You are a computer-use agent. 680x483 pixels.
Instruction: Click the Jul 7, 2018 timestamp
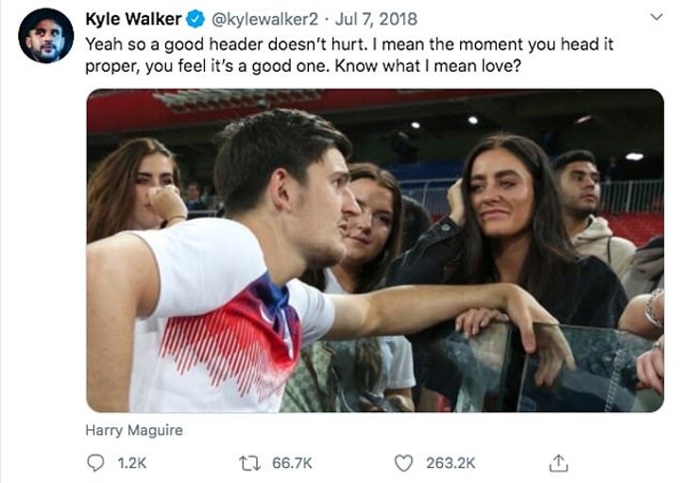(x=377, y=19)
